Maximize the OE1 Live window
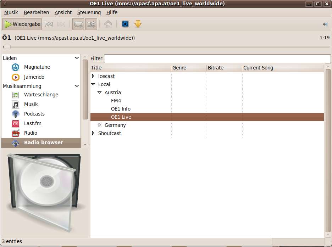 [318, 4]
